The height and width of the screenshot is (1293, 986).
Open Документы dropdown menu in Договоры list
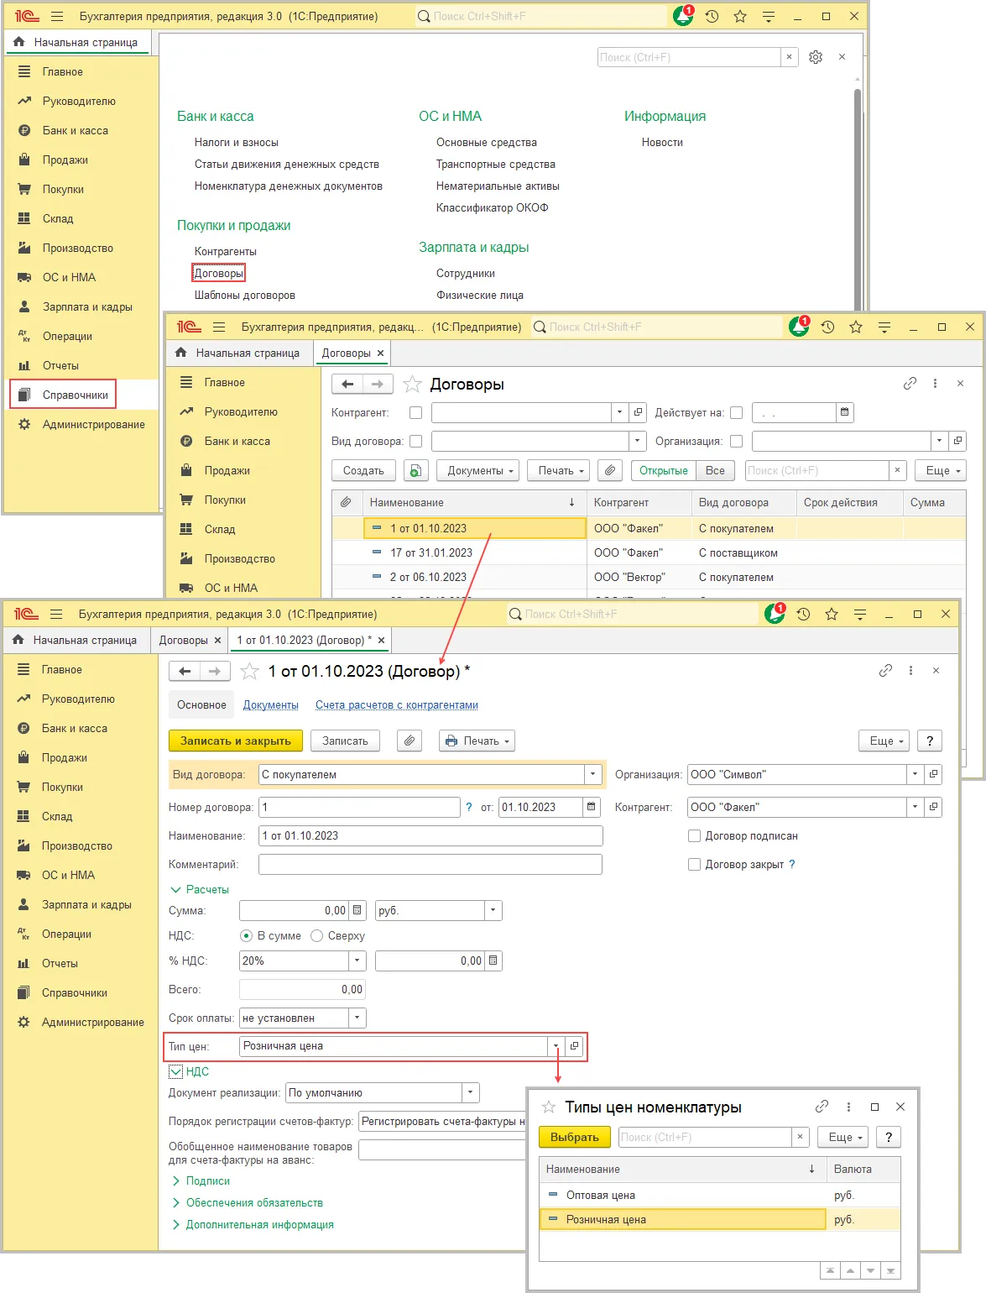click(478, 470)
